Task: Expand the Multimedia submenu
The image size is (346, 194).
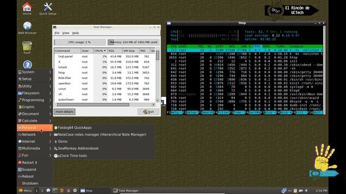Action: pos(35,148)
